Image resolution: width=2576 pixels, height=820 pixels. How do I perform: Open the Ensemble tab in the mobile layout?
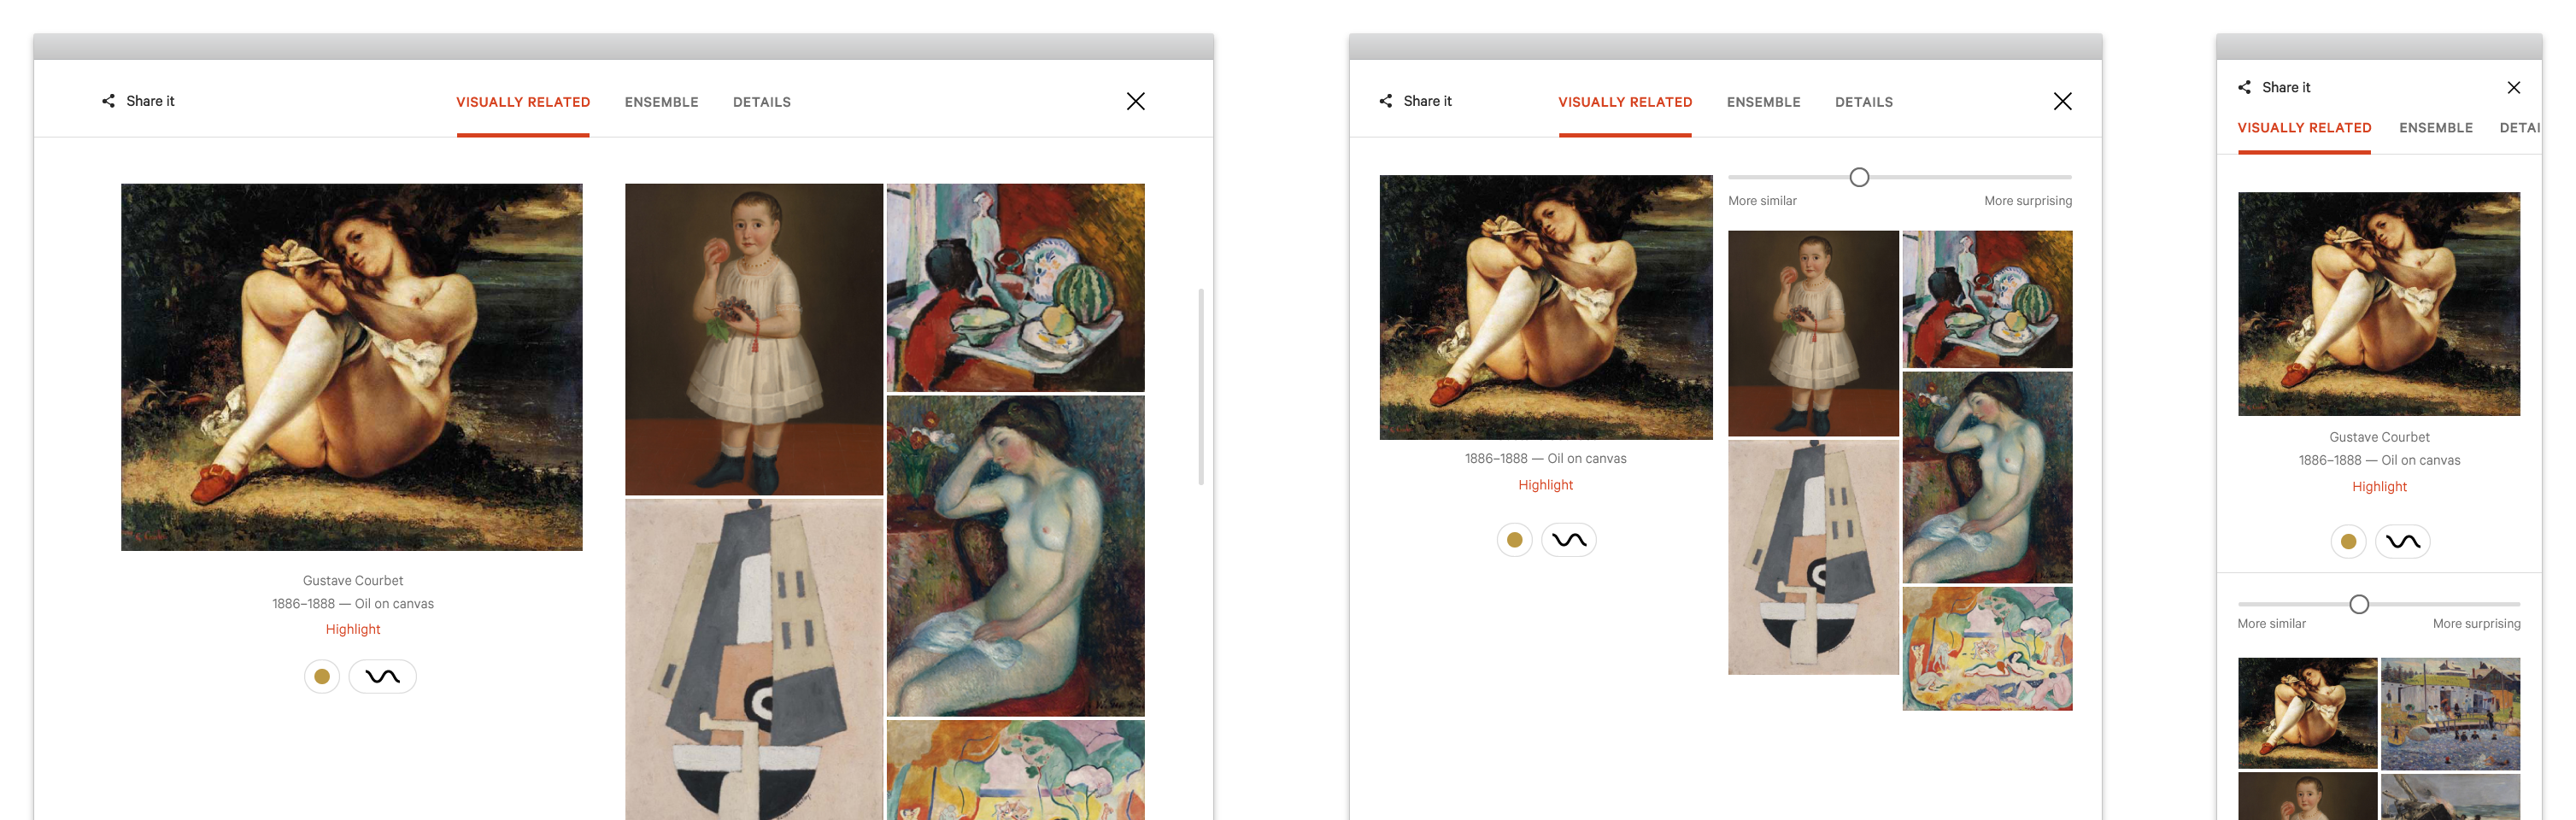[2436, 128]
